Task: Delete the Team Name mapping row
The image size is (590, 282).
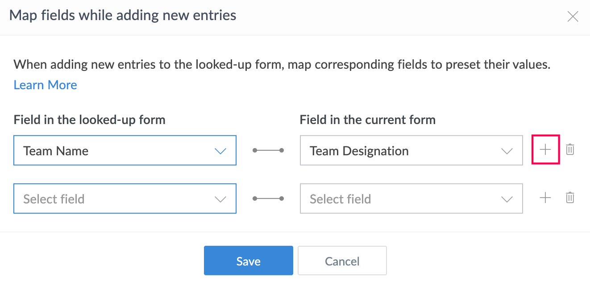Action: point(570,150)
